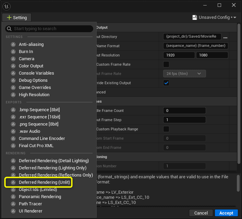Click the Final Cut Pro XML icon
The width and height of the screenshot is (242, 219).
point(13,146)
